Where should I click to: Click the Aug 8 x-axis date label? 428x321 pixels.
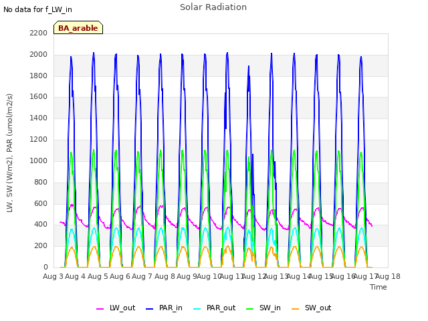tap(165, 276)
